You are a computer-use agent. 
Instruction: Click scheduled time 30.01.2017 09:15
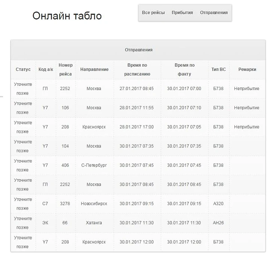pos(136,204)
